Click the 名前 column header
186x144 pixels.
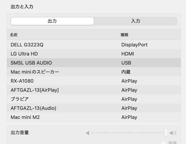[x=14, y=35]
